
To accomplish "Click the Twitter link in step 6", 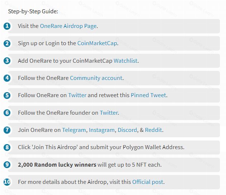I will click(109, 113).
